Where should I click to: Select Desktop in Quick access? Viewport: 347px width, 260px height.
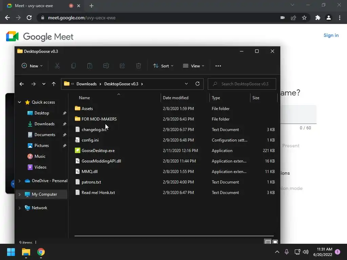tap(42, 113)
